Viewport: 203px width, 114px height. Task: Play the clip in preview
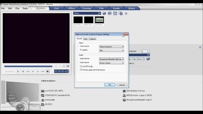tap(18, 71)
